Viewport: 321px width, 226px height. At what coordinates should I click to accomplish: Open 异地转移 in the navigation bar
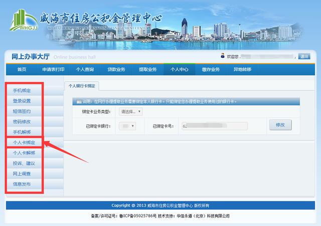tap(242, 69)
